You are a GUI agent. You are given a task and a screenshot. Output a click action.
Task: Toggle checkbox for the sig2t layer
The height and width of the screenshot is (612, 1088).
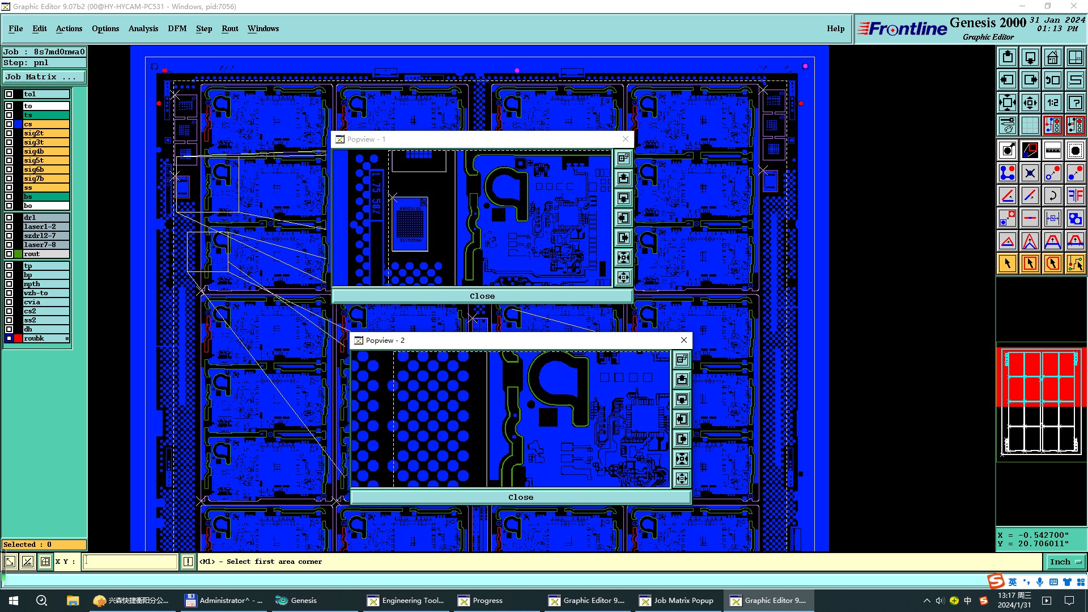pyautogui.click(x=9, y=133)
